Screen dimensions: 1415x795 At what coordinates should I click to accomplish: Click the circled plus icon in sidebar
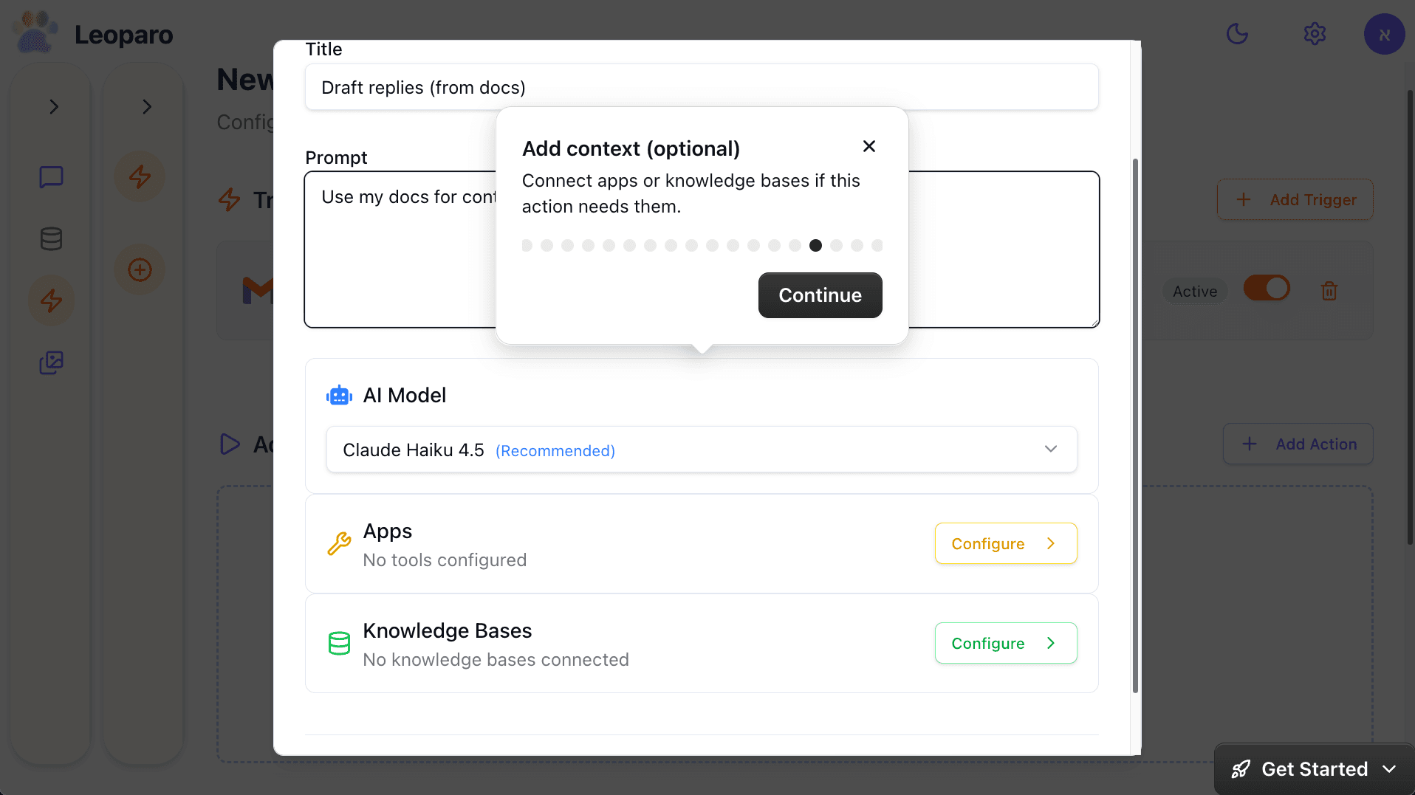140,269
